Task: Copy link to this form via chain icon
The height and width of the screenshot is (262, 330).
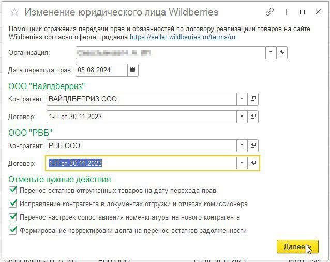Action: tap(269, 12)
